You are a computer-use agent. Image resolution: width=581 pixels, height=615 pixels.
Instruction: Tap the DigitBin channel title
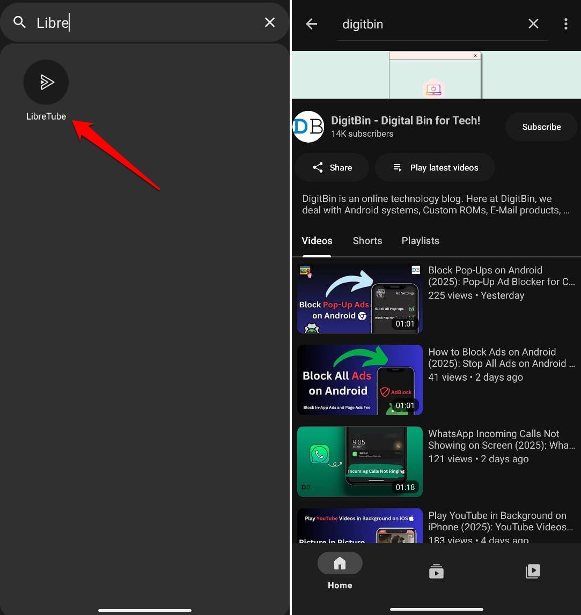tap(405, 121)
